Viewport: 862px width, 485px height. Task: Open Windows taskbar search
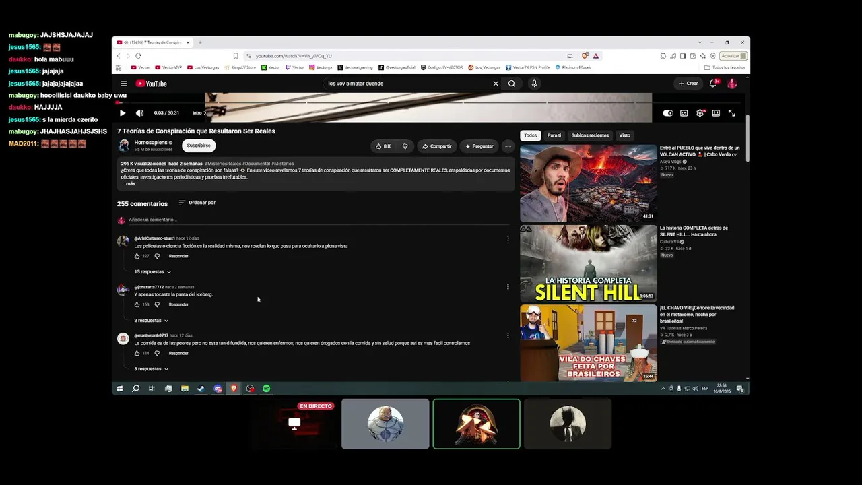135,389
